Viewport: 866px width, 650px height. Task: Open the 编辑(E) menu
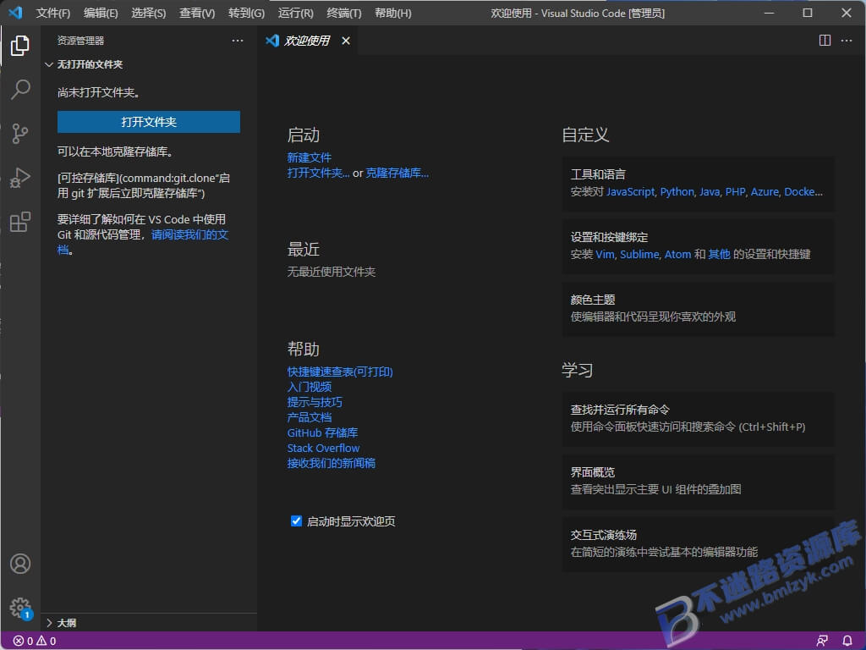pos(101,13)
